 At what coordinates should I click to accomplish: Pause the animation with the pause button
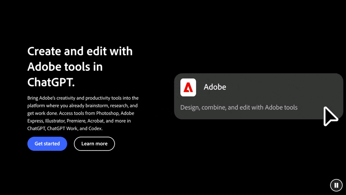pyautogui.click(x=336, y=185)
